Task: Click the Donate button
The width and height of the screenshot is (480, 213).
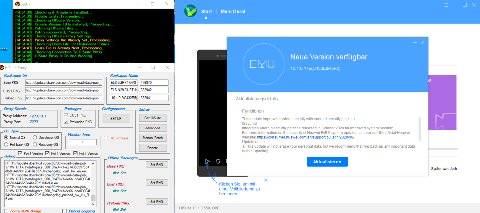Action: 153,148
